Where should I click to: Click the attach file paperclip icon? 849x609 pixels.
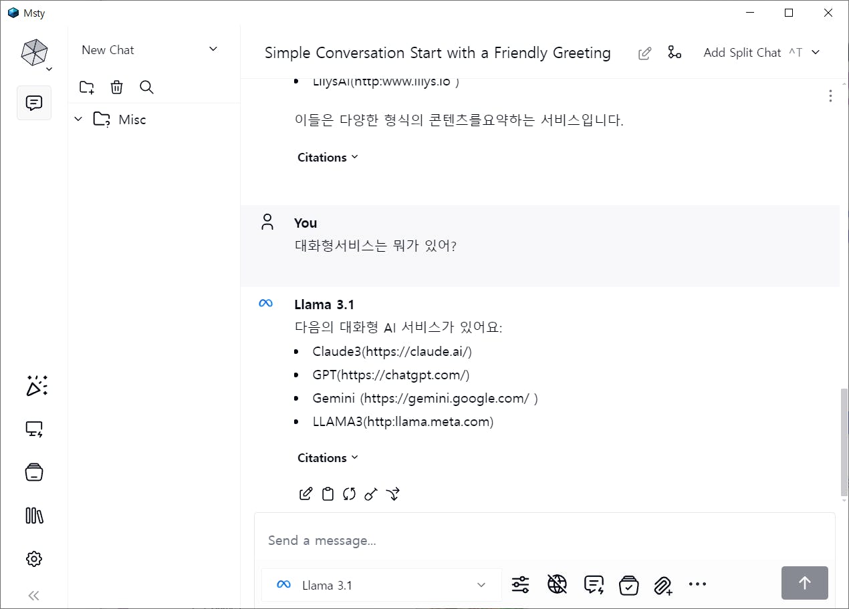click(x=662, y=585)
